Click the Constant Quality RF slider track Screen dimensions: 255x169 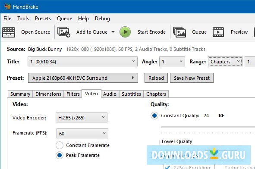(x=208, y=127)
